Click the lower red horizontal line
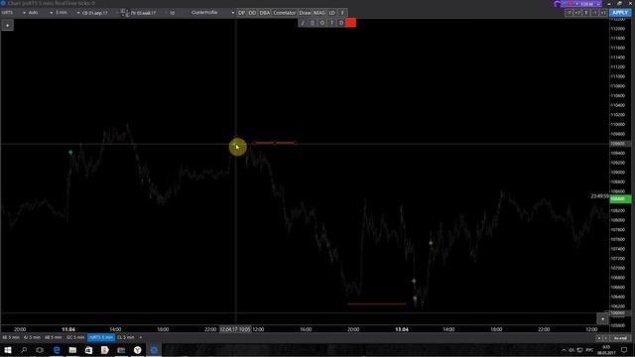Image resolution: width=635 pixels, height=357 pixels. pos(377,303)
